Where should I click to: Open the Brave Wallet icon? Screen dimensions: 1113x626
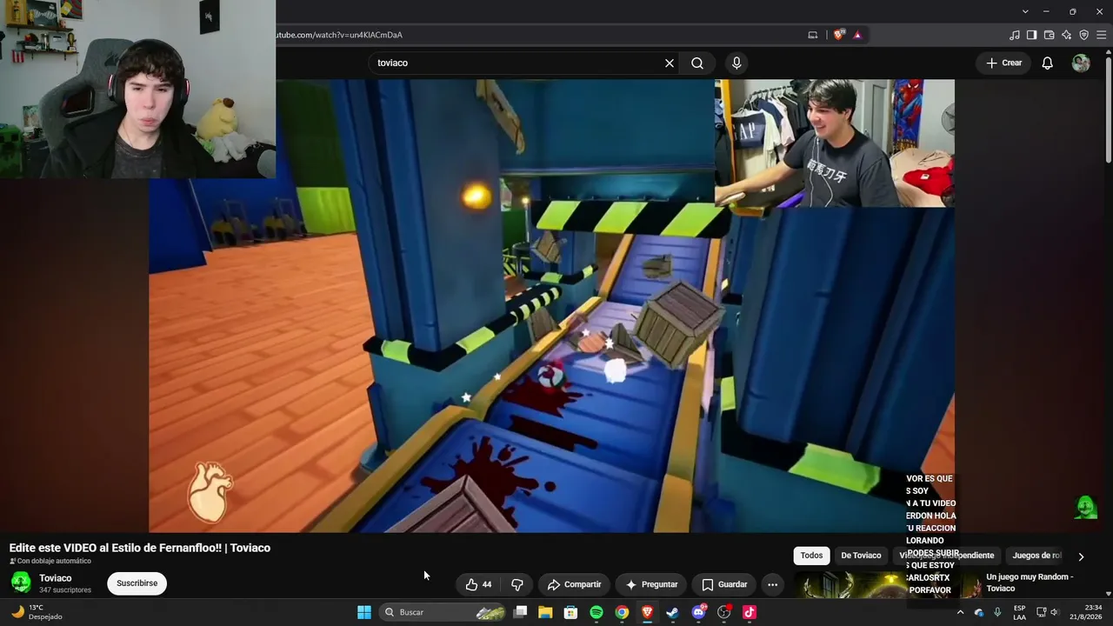pyautogui.click(x=1049, y=35)
